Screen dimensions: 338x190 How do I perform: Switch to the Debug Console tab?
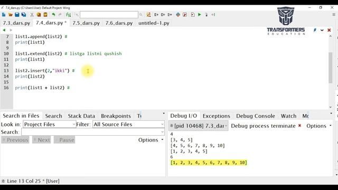coord(256,116)
